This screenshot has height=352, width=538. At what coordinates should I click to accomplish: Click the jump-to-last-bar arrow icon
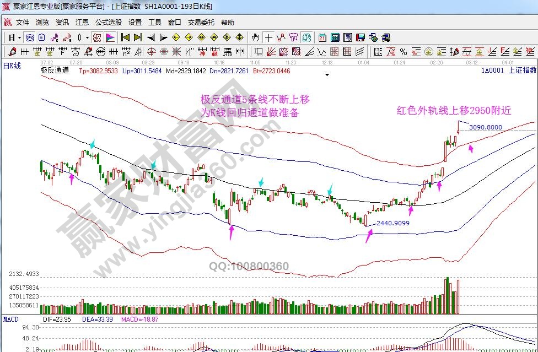(138, 37)
